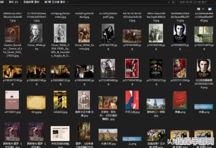Click the refresh icon beside the address bar
The image size is (216, 148).
click(173, 2)
